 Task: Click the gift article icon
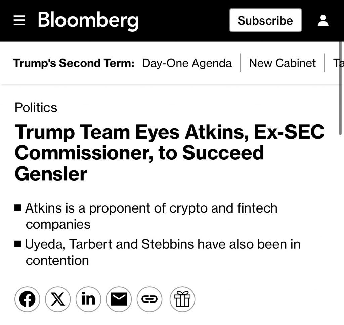(x=182, y=299)
